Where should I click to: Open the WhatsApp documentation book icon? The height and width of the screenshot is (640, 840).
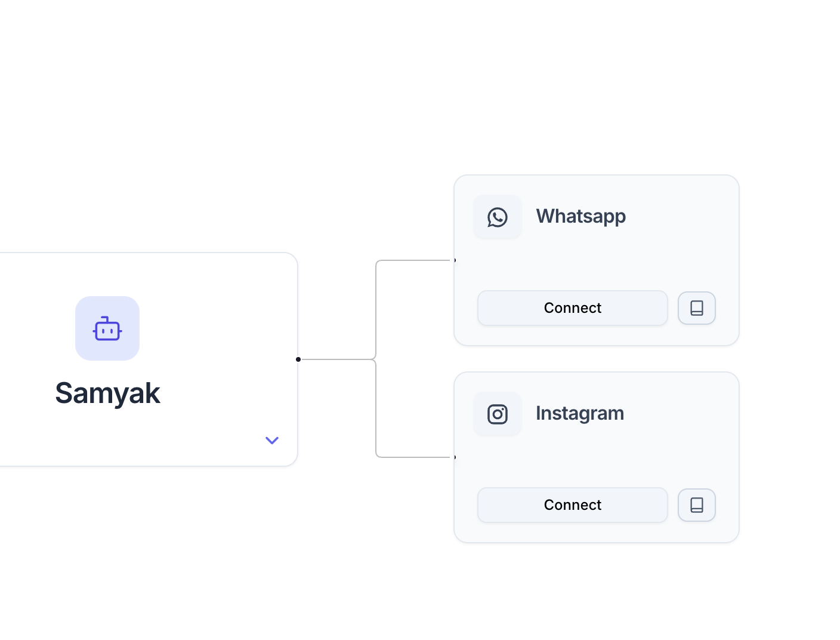pyautogui.click(x=697, y=308)
